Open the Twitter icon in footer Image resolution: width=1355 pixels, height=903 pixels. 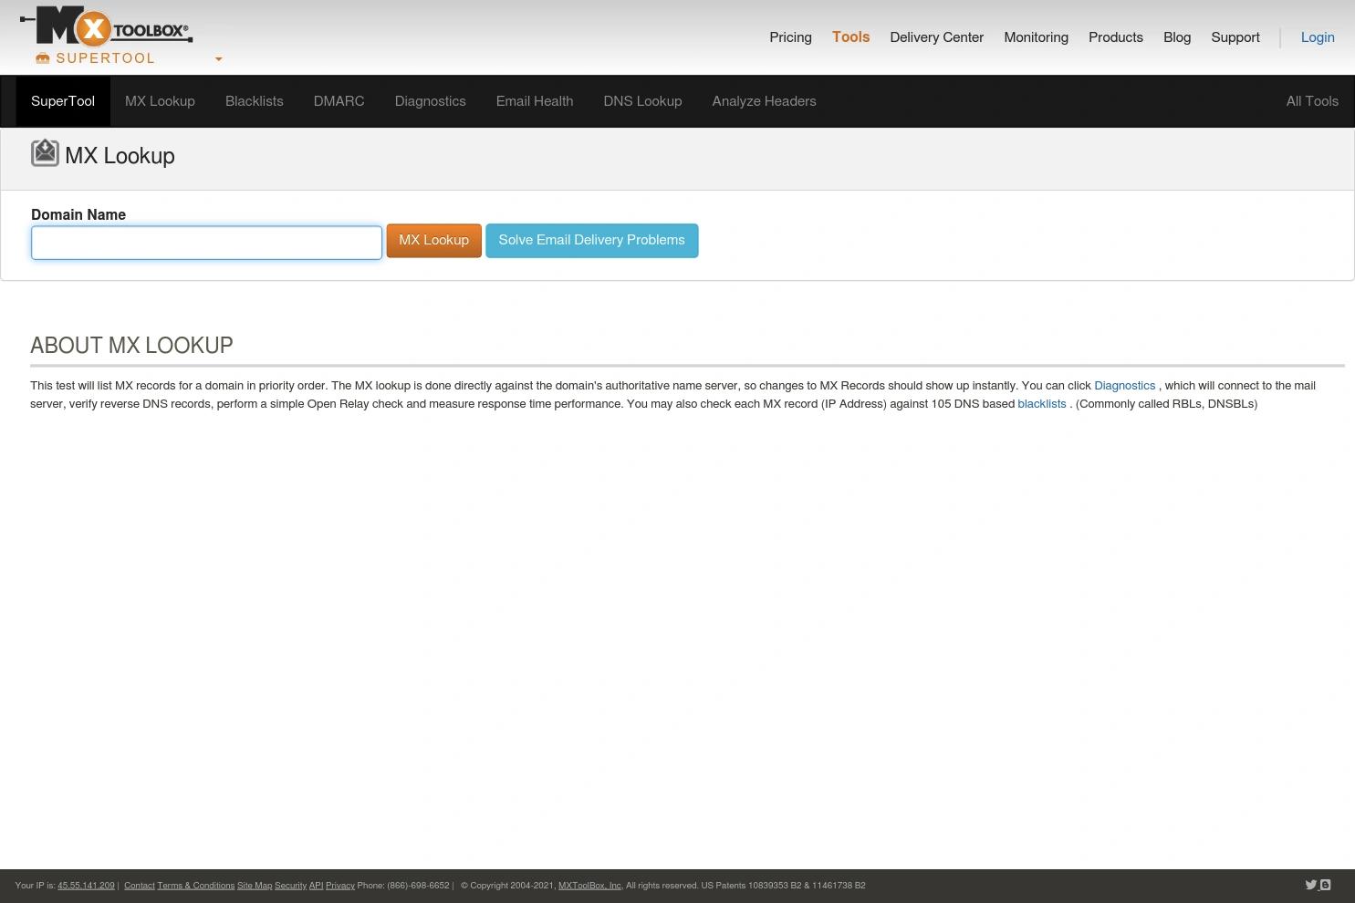(x=1310, y=885)
